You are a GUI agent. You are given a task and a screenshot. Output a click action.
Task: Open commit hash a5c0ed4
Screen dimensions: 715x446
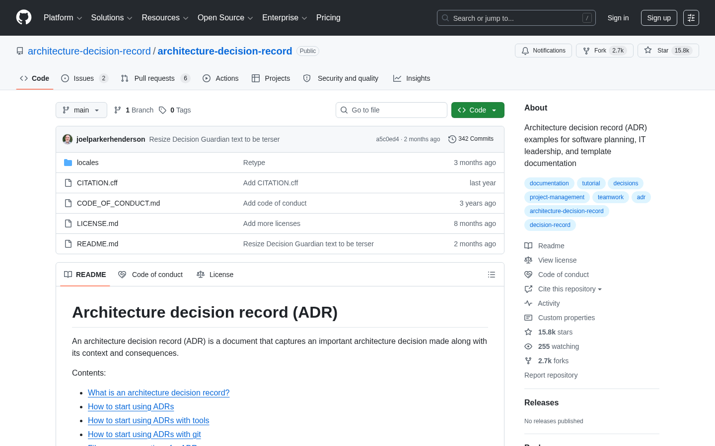click(387, 139)
